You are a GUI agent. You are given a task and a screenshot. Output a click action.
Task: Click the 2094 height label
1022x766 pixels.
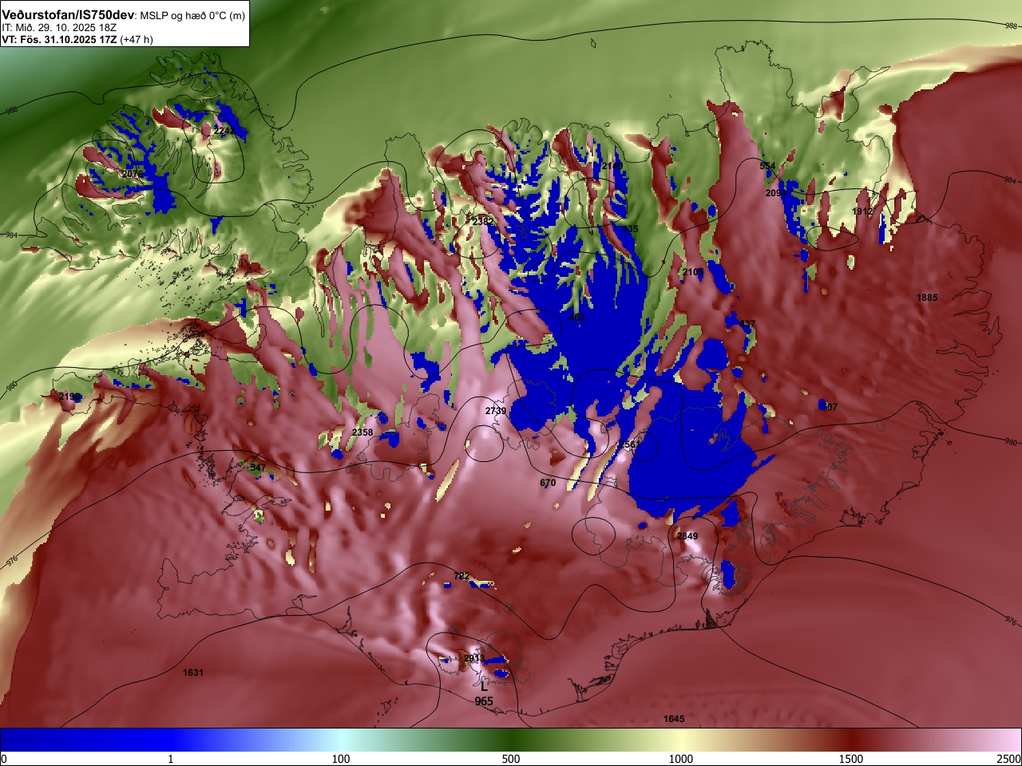[x=775, y=193]
